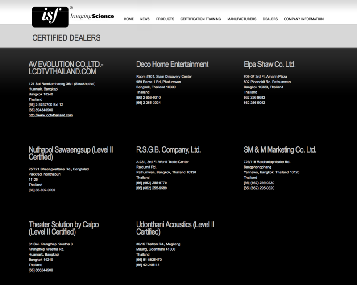Select the Pakkred, Nonthaburi address line
This screenshot has height=285, width=357.
(x=45, y=174)
